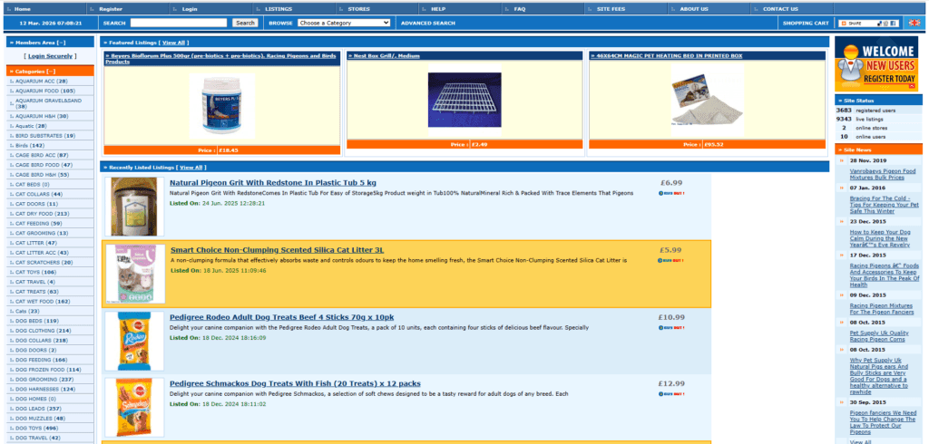929x444 pixels.
Task: Open About Us in top navigation
Action: tap(694, 9)
